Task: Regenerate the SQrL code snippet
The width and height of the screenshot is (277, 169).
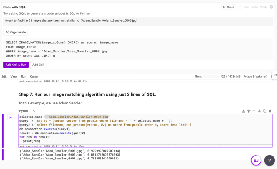Action: tap(16, 32)
